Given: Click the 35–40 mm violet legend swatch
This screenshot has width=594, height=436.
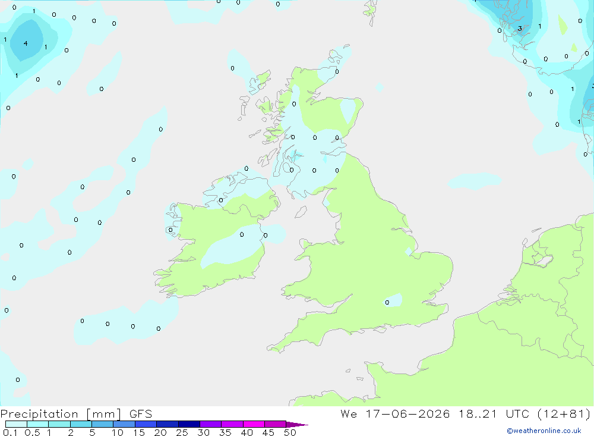Looking at the screenshot, I should tap(232, 424).
